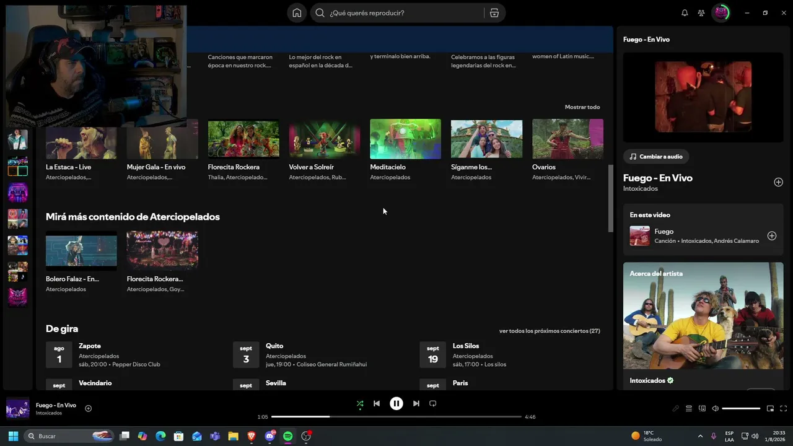Screen dimensions: 793x446
Task: Open the weather widget showing 18°C Soleado
Action: click(x=646, y=436)
